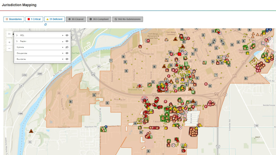Enable the 942 No Submissions filter
Viewport: 276px width, 155px height.
point(128,19)
